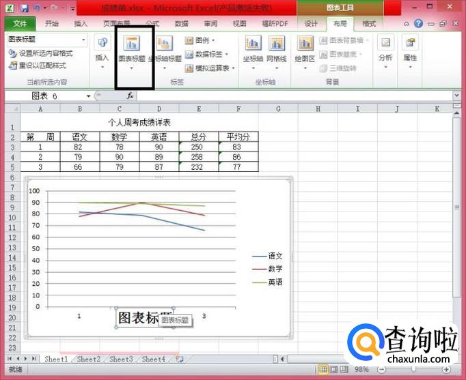
Task: Click 重设以匹配样式 (Reset to Match Style)
Action: click(38, 65)
